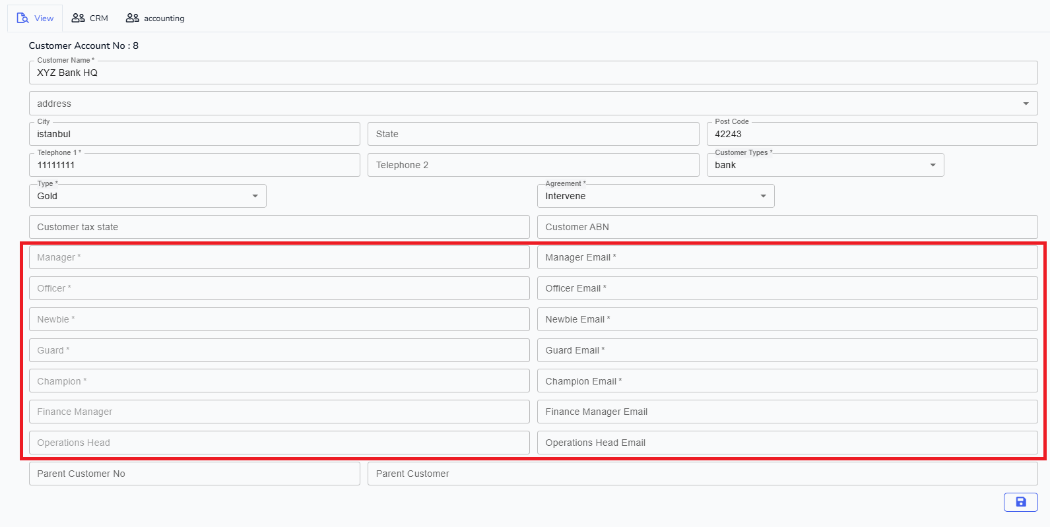Select the Officer Email field
This screenshot has height=527, width=1050.
pyautogui.click(x=787, y=288)
